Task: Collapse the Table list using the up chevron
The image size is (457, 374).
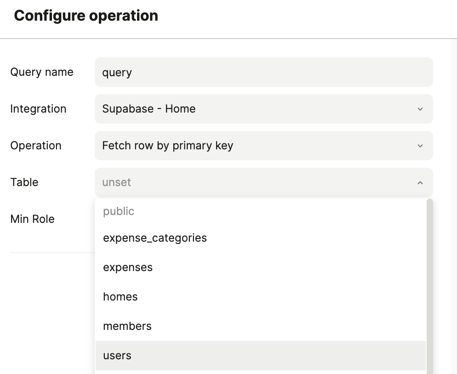Action: click(420, 182)
